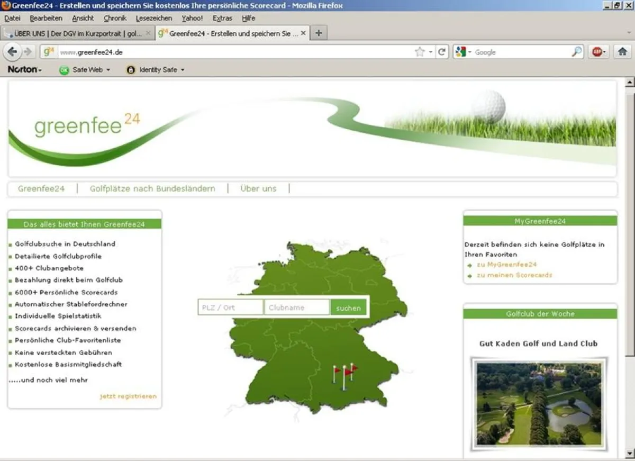Expand the Safe Web dropdown arrow
The image size is (635, 461).
pyautogui.click(x=108, y=70)
